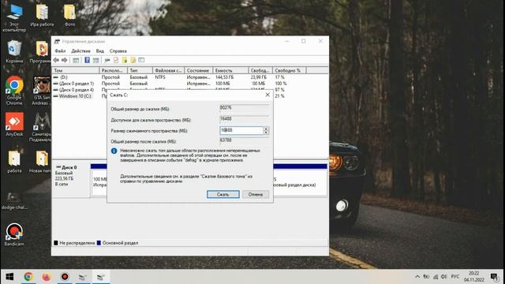Select Google Chrome desktop shortcut
Viewport: 505px width, 284px height.
(14, 91)
